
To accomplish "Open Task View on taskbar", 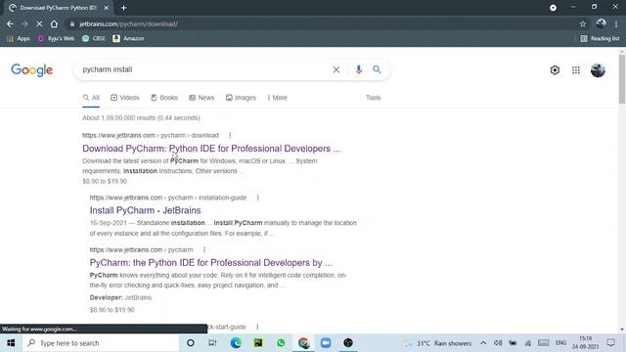I will [212, 343].
